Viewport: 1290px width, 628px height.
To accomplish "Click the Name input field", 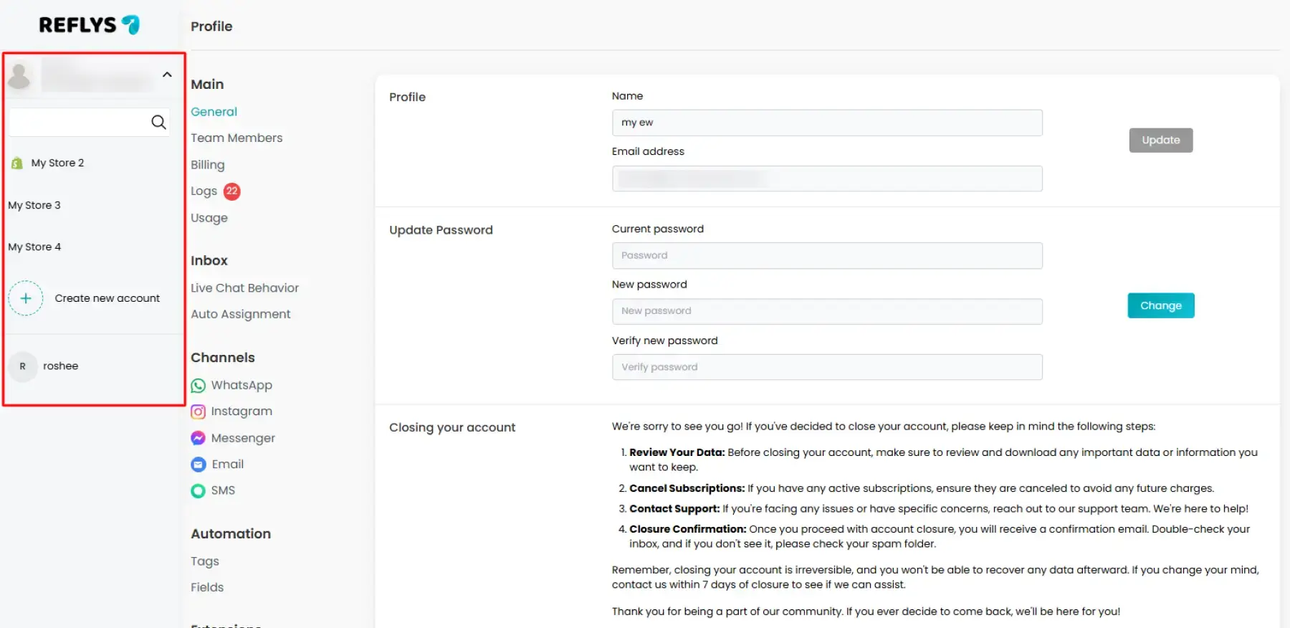I will click(826, 123).
